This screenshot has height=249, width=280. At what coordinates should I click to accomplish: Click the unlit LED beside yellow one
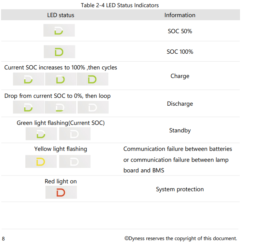pos(75,161)
